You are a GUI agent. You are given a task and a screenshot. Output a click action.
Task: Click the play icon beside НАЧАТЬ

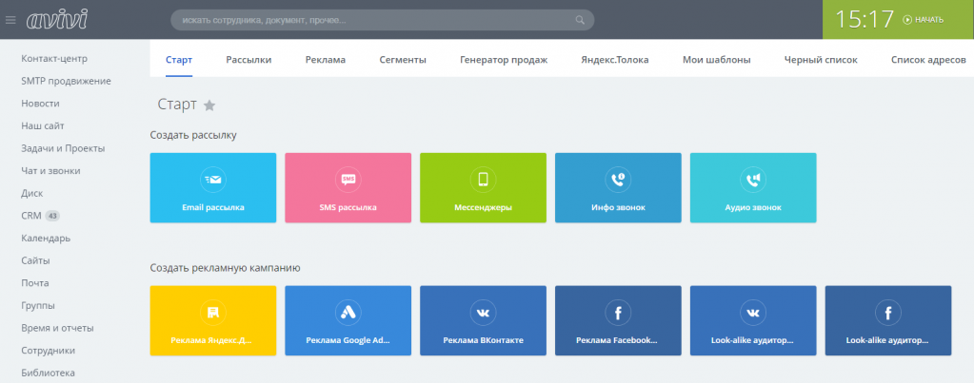907,20
